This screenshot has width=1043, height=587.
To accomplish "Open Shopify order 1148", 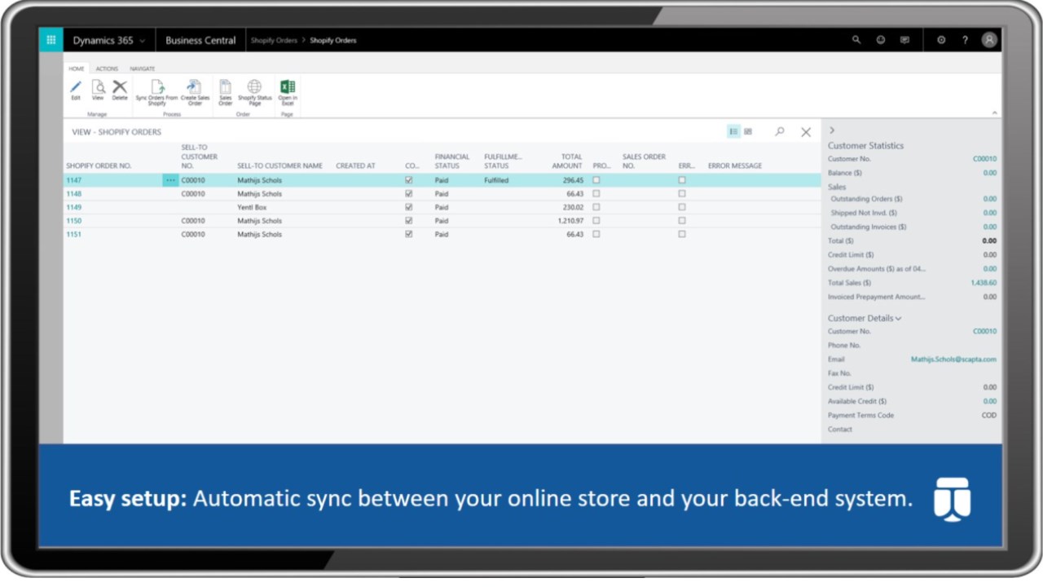I will click(74, 194).
